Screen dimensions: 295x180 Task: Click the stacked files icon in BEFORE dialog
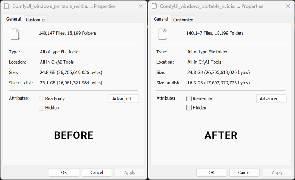pyautogui.click(x=15, y=34)
